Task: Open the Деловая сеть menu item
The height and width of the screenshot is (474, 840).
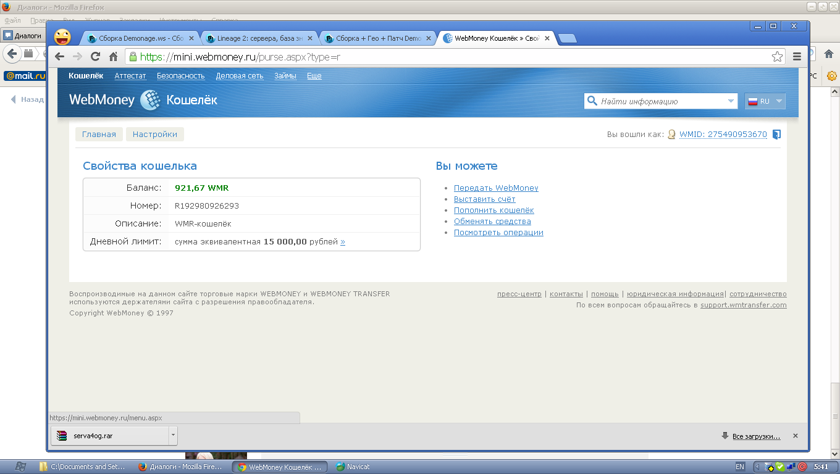Action: [x=240, y=76]
